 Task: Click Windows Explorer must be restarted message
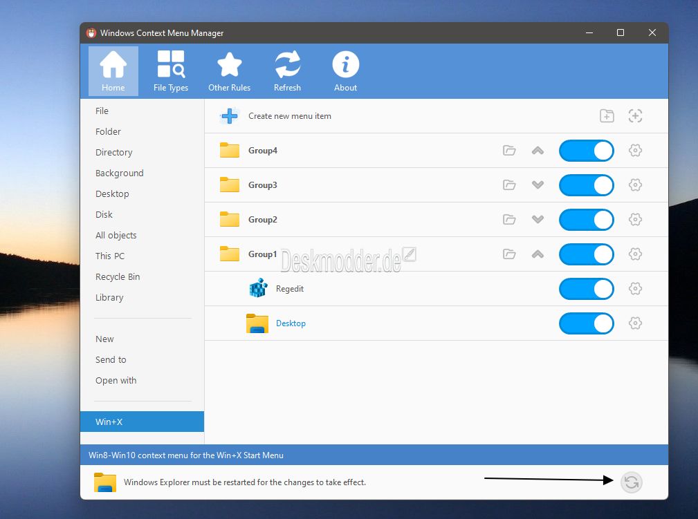(245, 482)
